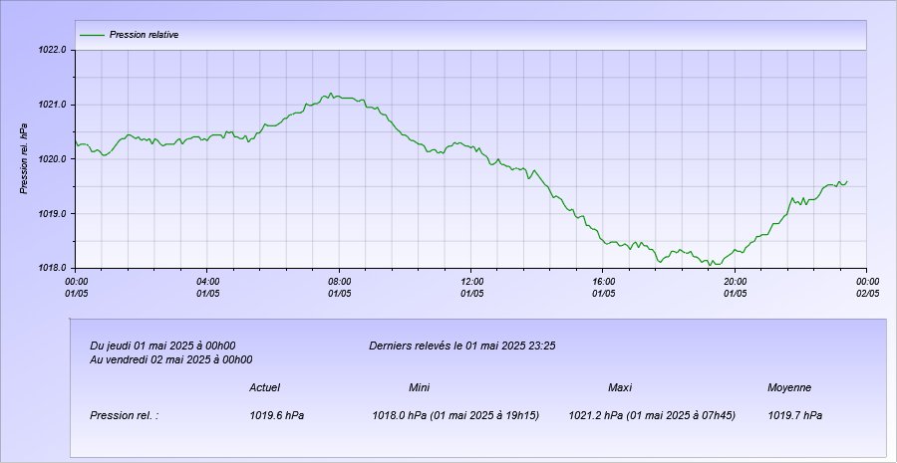Click the 1021.0 y-axis label
Screen dimensions: 897x463
click(53, 105)
